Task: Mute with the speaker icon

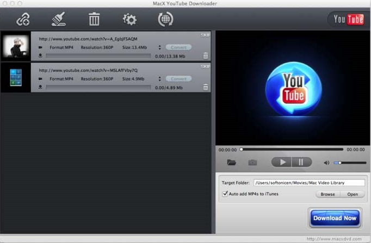Action: [x=326, y=163]
